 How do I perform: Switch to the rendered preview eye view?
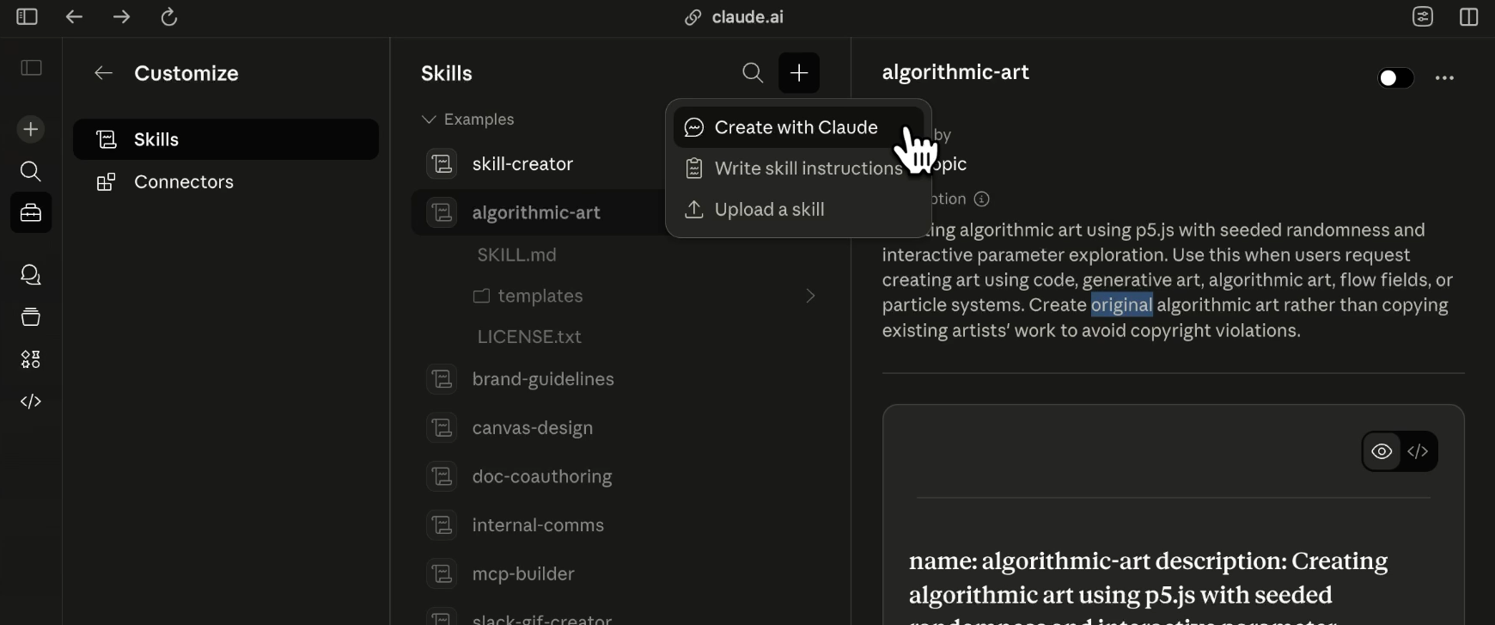pyautogui.click(x=1382, y=452)
